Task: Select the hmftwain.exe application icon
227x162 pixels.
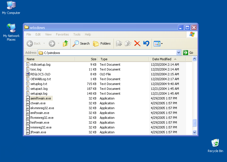Action: [28, 122]
